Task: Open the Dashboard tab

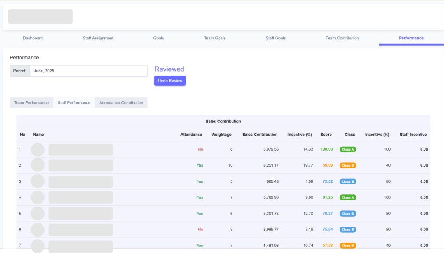Action: 33,38
